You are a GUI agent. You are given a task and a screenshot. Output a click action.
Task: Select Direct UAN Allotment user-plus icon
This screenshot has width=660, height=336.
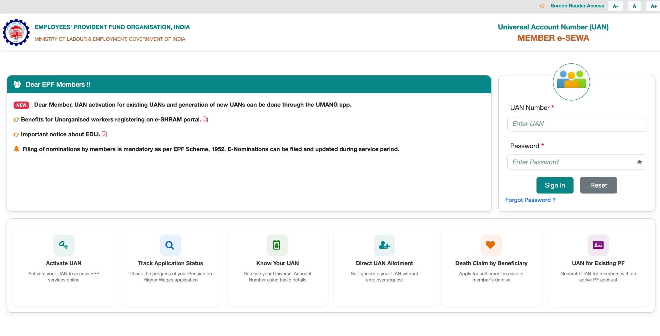[x=384, y=245]
